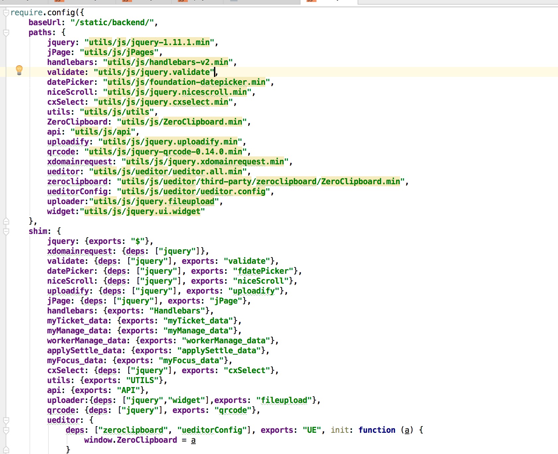558x454 pixels.
Task: Click fold end marker after widget line
Action: (6, 221)
